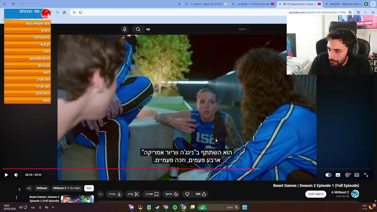Image resolution: width=377 pixels, height=212 pixels.
Task: Open the Windows Start button
Action: [x=244, y=207]
